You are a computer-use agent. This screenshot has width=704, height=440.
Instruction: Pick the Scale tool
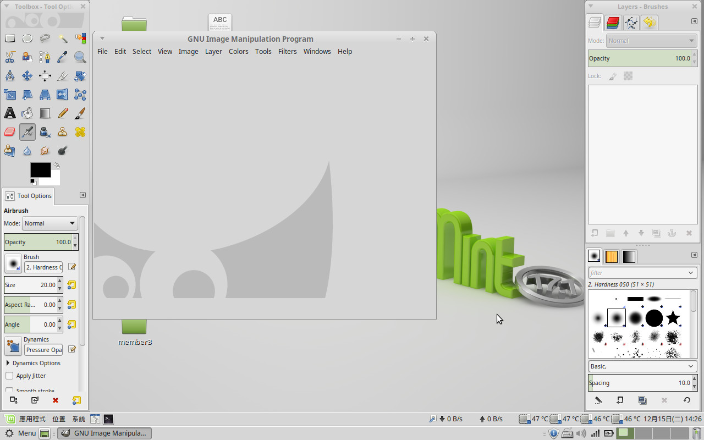click(x=10, y=95)
